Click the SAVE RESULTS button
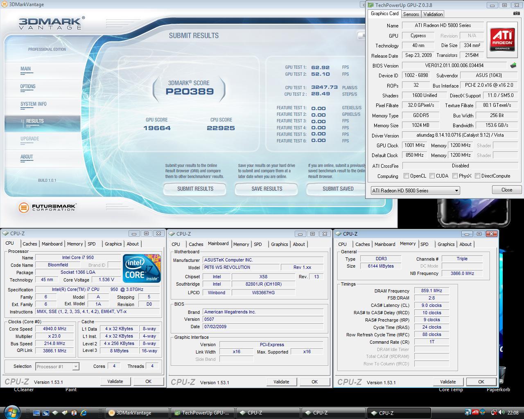The image size is (524, 419). pos(267,189)
